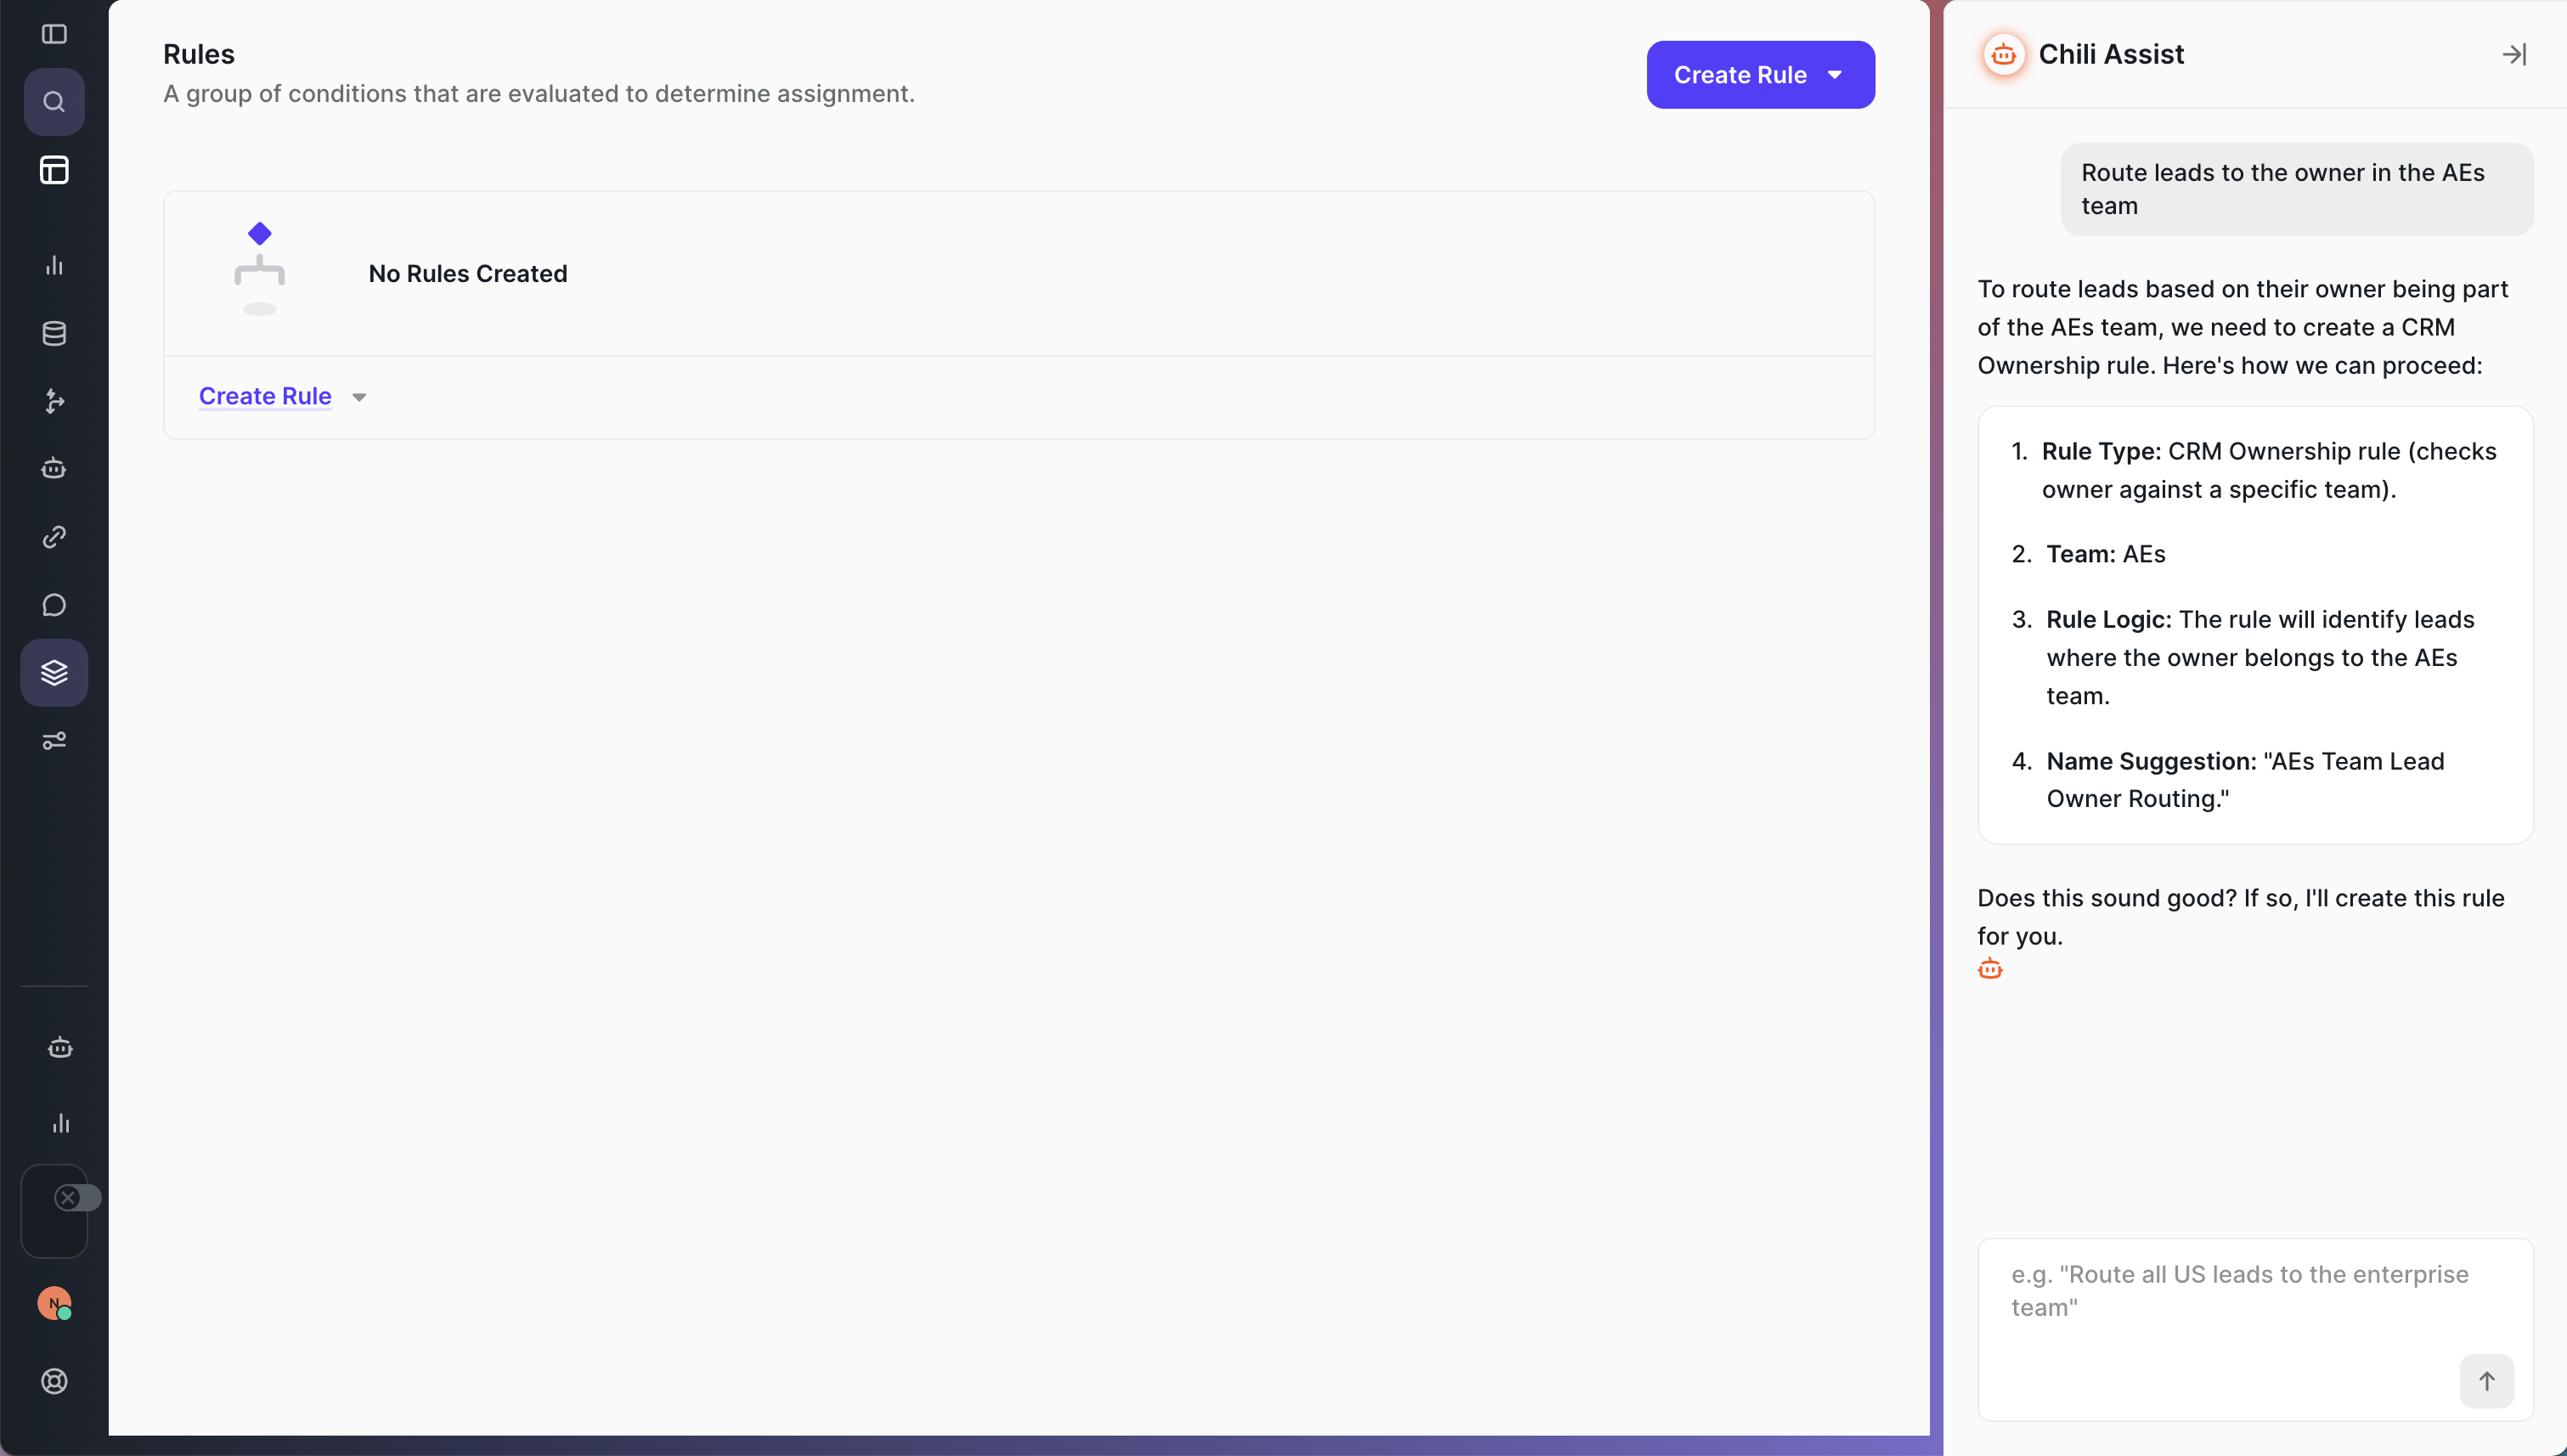The image size is (2567, 1456).
Task: Click the Create Rule link
Action: point(265,396)
